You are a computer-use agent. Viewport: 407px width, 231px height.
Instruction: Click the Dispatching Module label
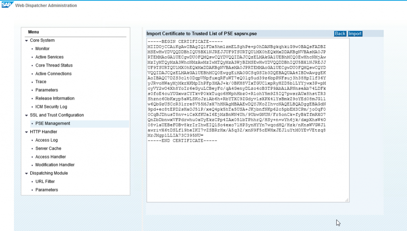click(x=49, y=173)
